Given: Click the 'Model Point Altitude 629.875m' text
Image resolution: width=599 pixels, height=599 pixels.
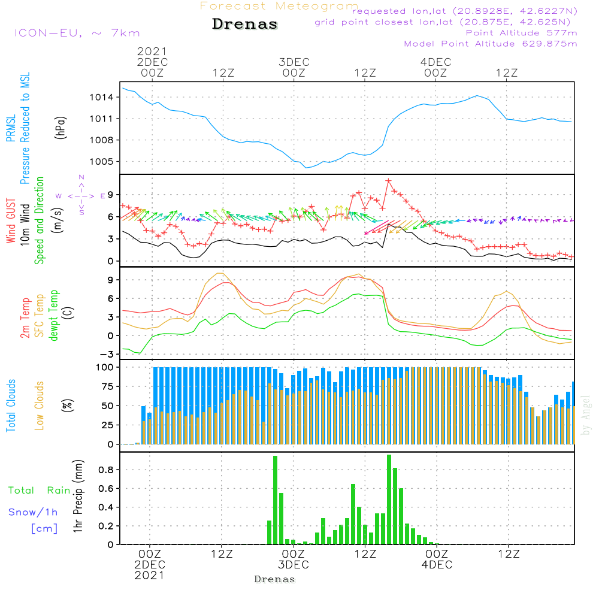Looking at the screenshot, I should pyautogui.click(x=491, y=44).
